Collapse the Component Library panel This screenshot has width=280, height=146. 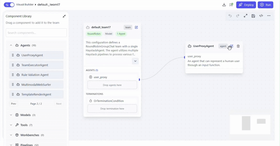click(x=64, y=16)
